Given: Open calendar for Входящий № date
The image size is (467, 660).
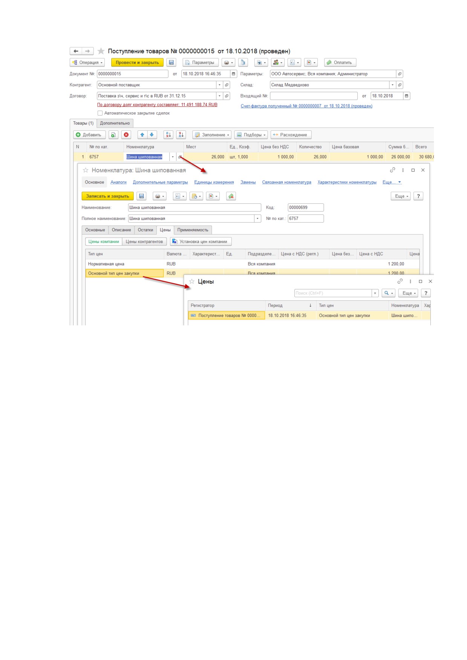Looking at the screenshot, I should 407,96.
